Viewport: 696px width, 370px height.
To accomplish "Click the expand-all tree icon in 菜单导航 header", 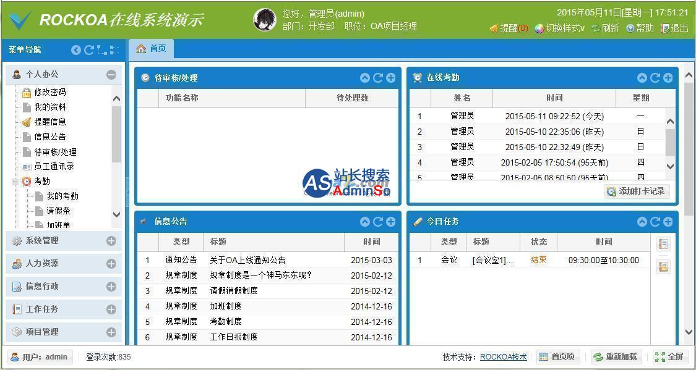I will tap(102, 50).
